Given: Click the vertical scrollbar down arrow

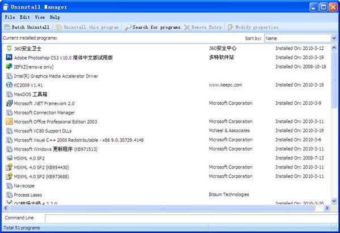Looking at the screenshot, I should [334, 201].
